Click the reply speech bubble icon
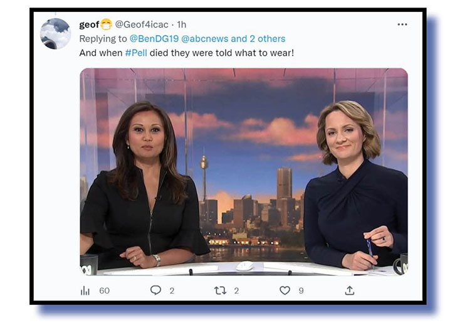 155,290
